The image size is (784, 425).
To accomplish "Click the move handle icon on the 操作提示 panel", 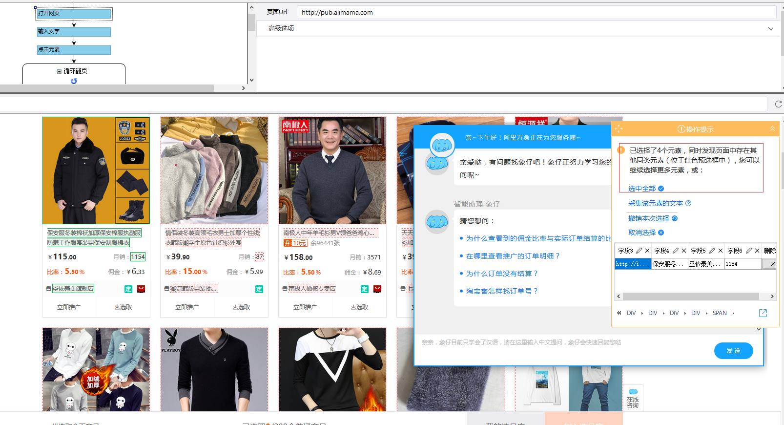I will (x=619, y=128).
